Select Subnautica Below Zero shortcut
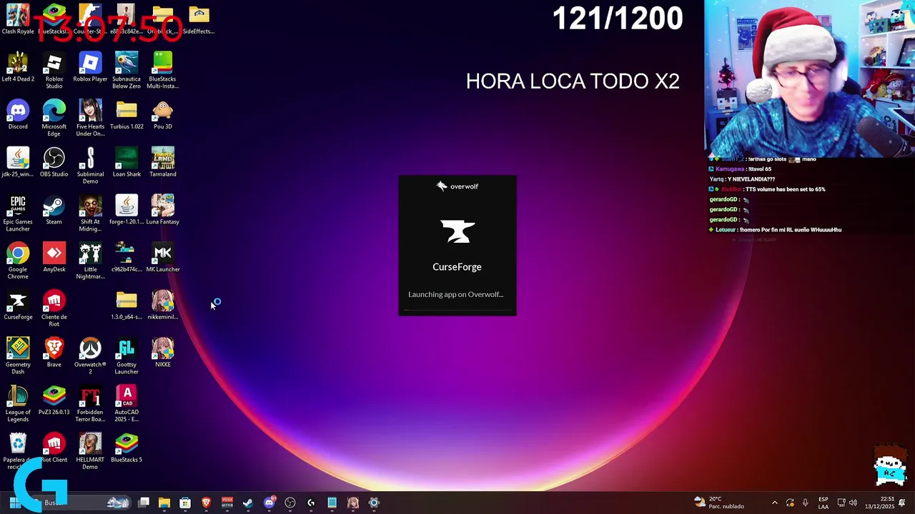 [x=127, y=70]
